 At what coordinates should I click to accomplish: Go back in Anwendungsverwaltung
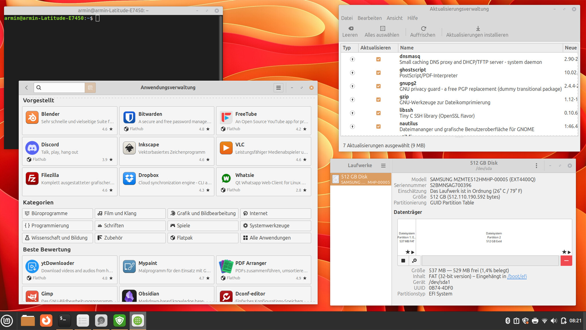pyautogui.click(x=26, y=88)
